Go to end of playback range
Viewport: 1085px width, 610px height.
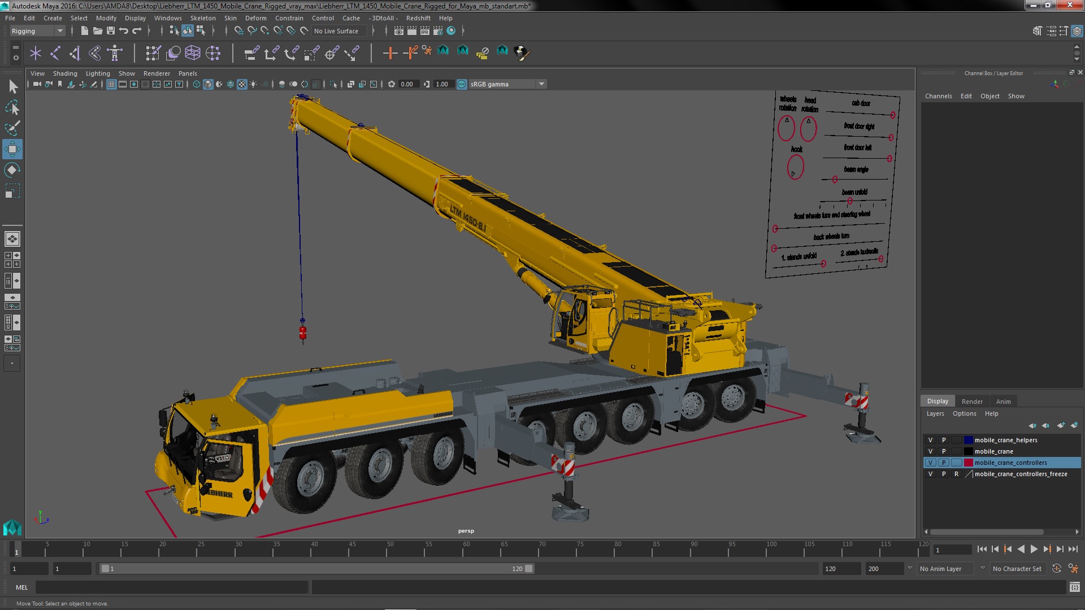pyautogui.click(x=1073, y=549)
